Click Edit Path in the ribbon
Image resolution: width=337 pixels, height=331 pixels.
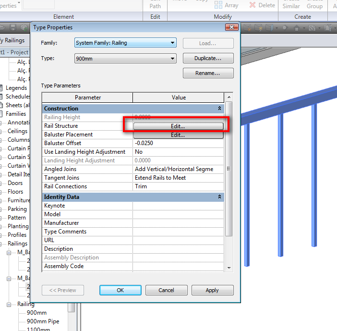pos(155,5)
